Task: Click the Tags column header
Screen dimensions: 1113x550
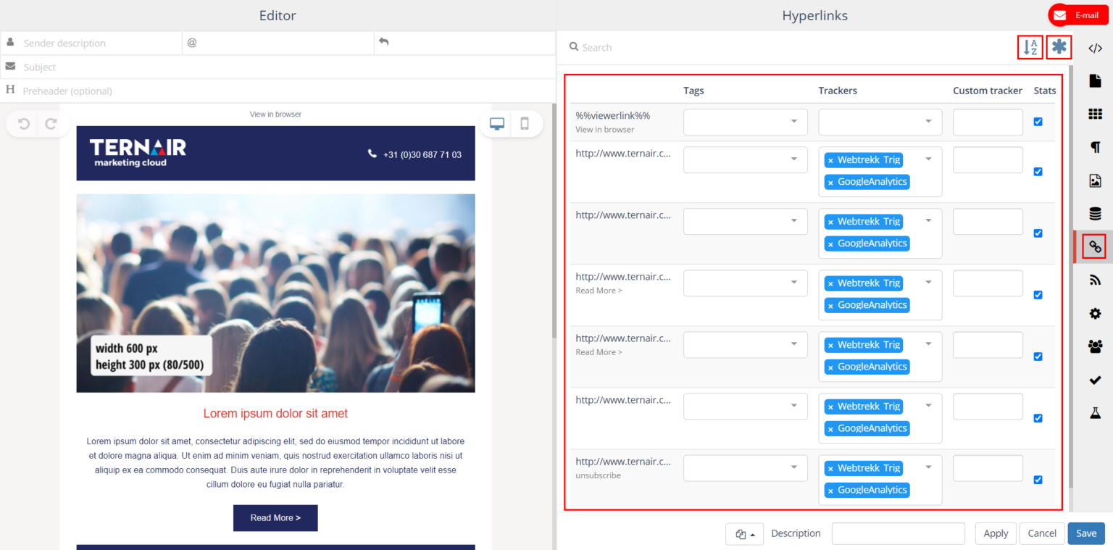Action: (x=693, y=91)
